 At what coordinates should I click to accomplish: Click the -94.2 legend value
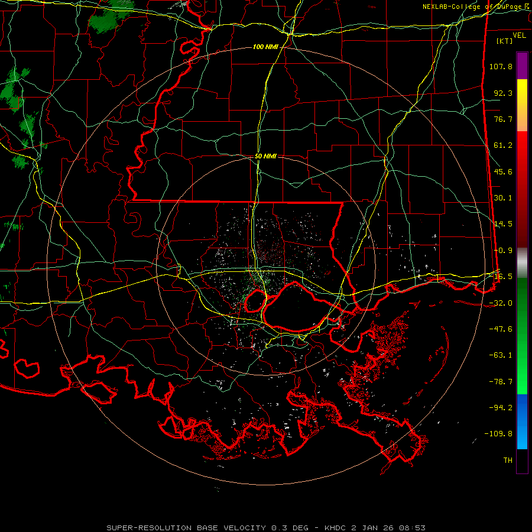(x=501, y=408)
